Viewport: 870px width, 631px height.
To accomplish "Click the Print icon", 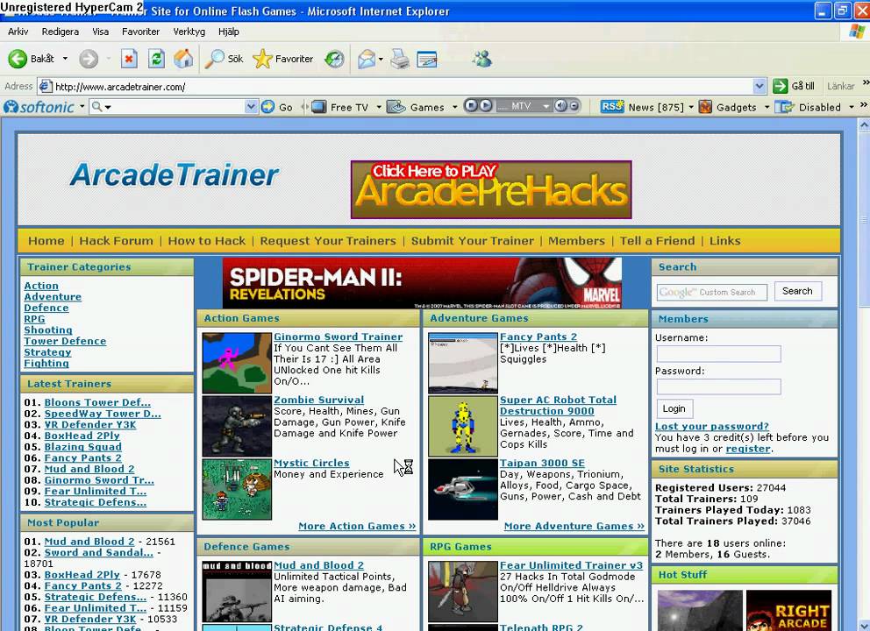I will tap(400, 58).
